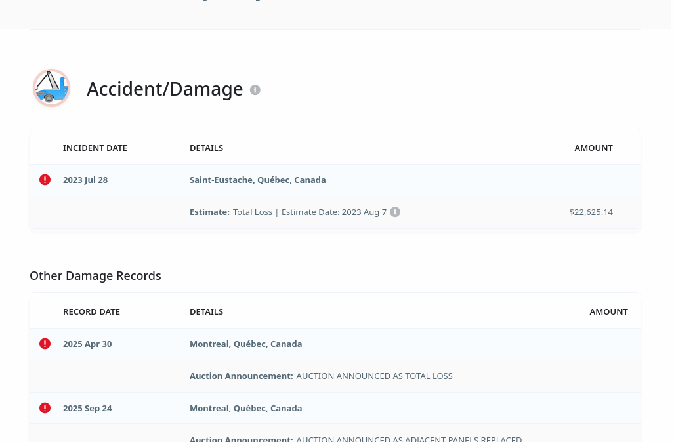Click info icon beside Accident/Damage heading
The height and width of the screenshot is (442, 674).
tap(255, 90)
